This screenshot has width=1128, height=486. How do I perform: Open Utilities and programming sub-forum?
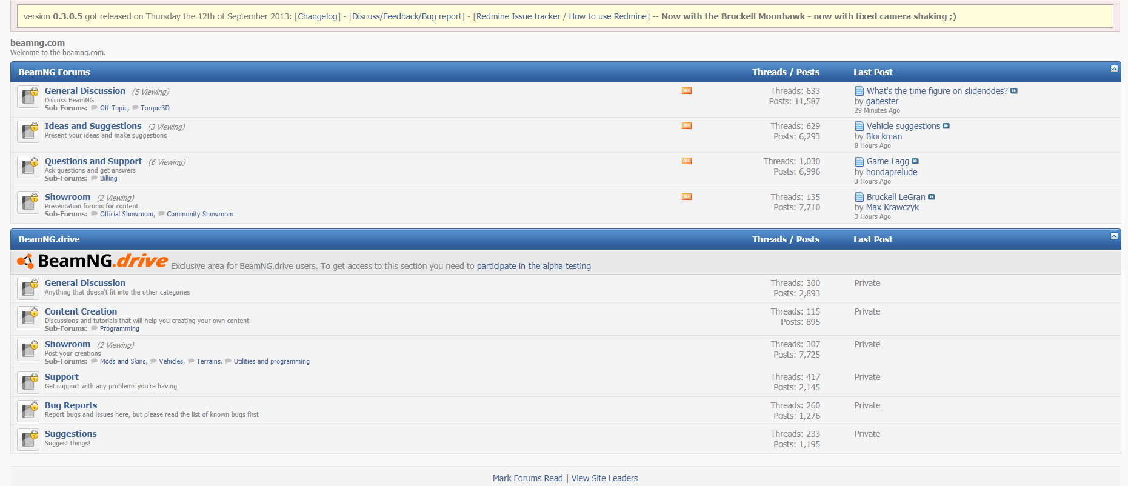(272, 361)
